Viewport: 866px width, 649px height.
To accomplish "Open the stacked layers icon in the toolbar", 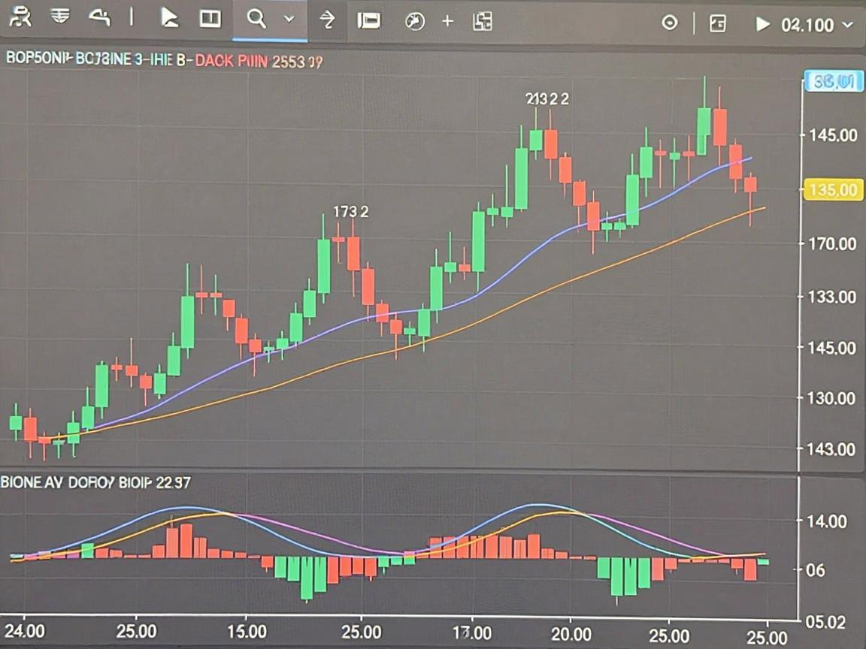I will click(x=59, y=17).
